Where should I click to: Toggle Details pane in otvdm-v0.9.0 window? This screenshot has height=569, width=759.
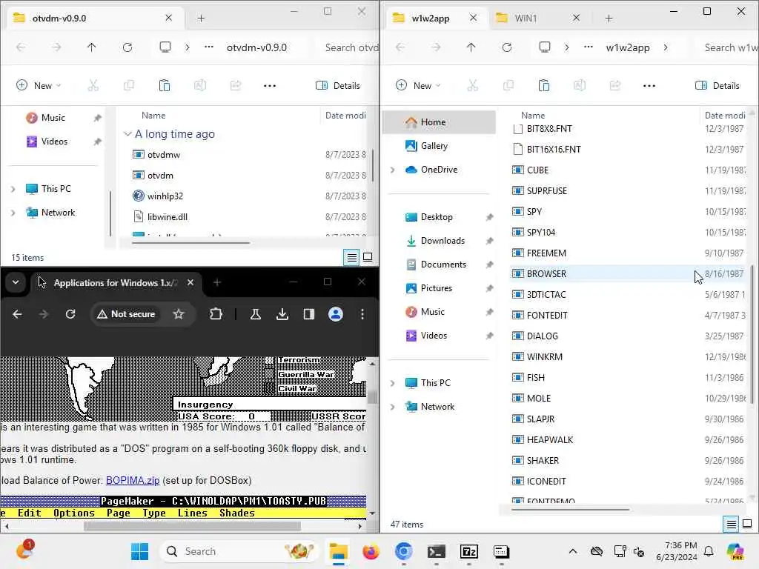[x=338, y=86]
